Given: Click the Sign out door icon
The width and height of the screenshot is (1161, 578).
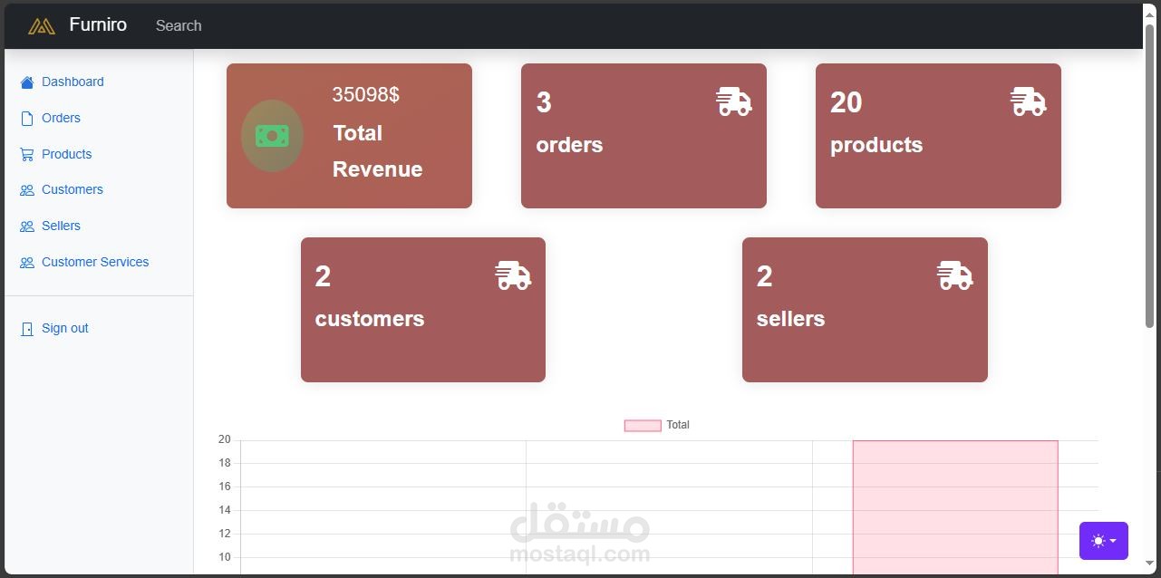Looking at the screenshot, I should click(x=26, y=329).
